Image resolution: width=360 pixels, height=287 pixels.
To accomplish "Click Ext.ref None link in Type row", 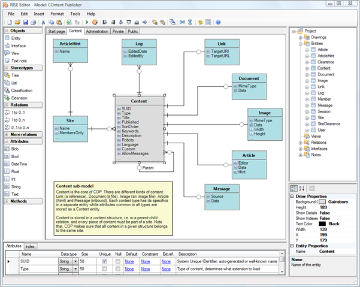I will [x=166, y=269].
